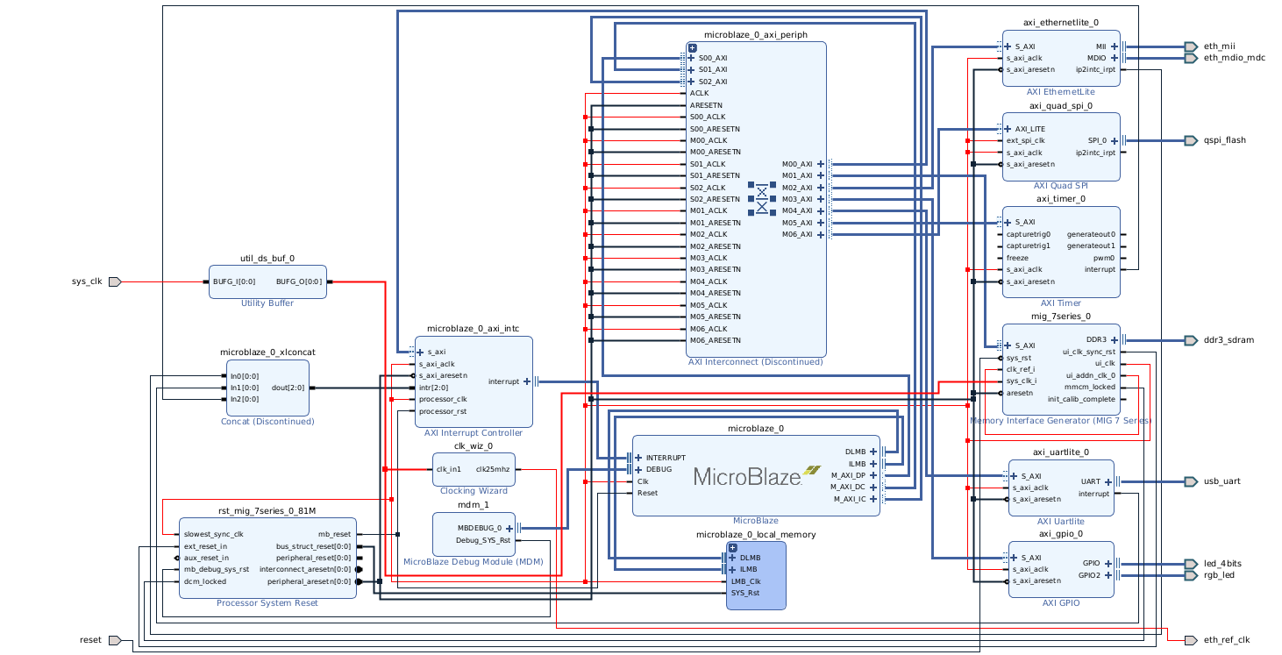Viewport: 1282px width, 655px height.
Task: Select the ddr3_sdram output port
Action: 1190,340
